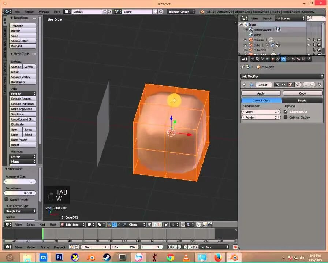This screenshot has width=328, height=263.
Task: Remove the Subsurf modifier with its X
Action: click(x=320, y=85)
